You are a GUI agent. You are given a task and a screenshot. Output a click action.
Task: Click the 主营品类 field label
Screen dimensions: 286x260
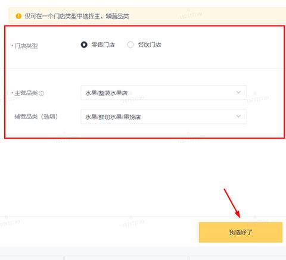26,93
